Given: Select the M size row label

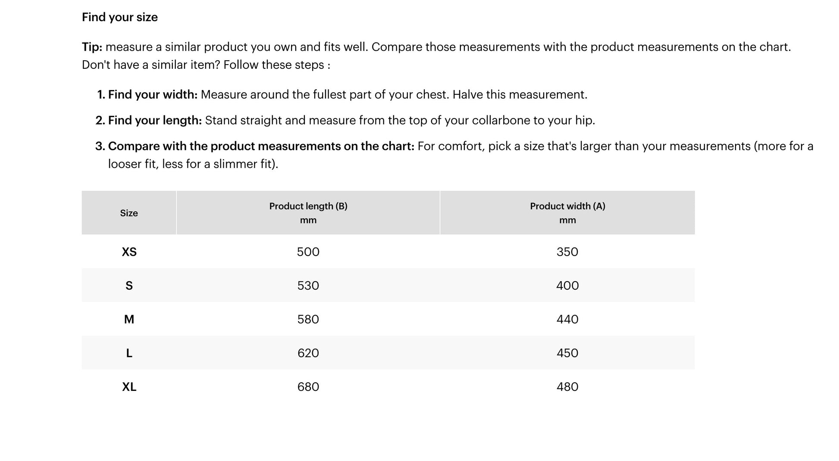Looking at the screenshot, I should pyautogui.click(x=129, y=319).
